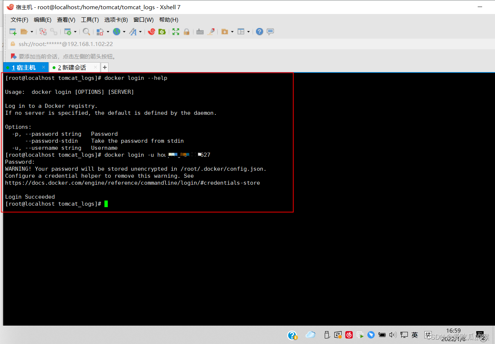
Task: Open the session Properties gear icon
Action: pyautogui.click(x=68, y=32)
